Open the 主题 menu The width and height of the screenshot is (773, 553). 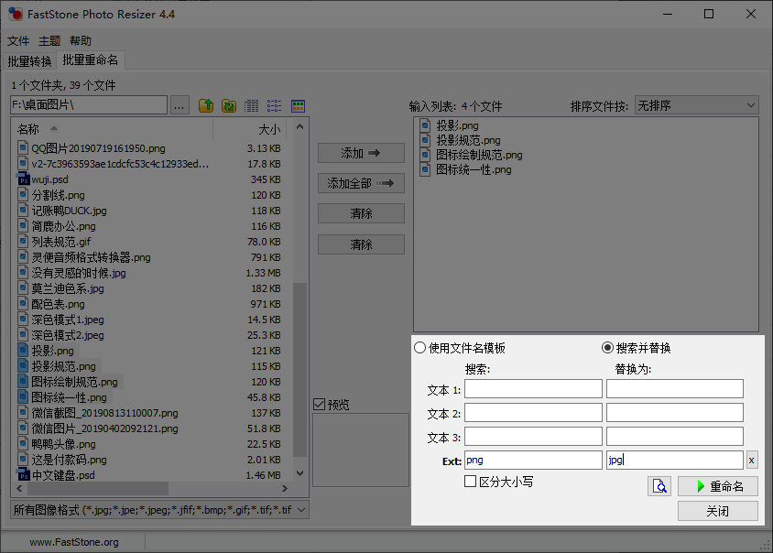pyautogui.click(x=49, y=41)
